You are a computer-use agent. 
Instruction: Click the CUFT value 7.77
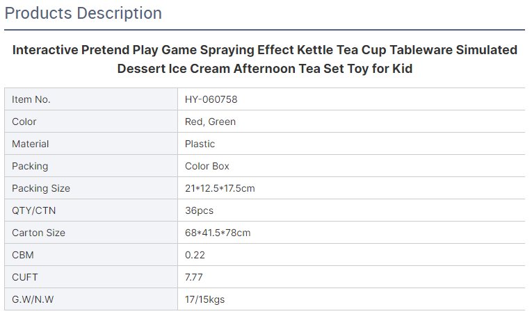pos(194,277)
